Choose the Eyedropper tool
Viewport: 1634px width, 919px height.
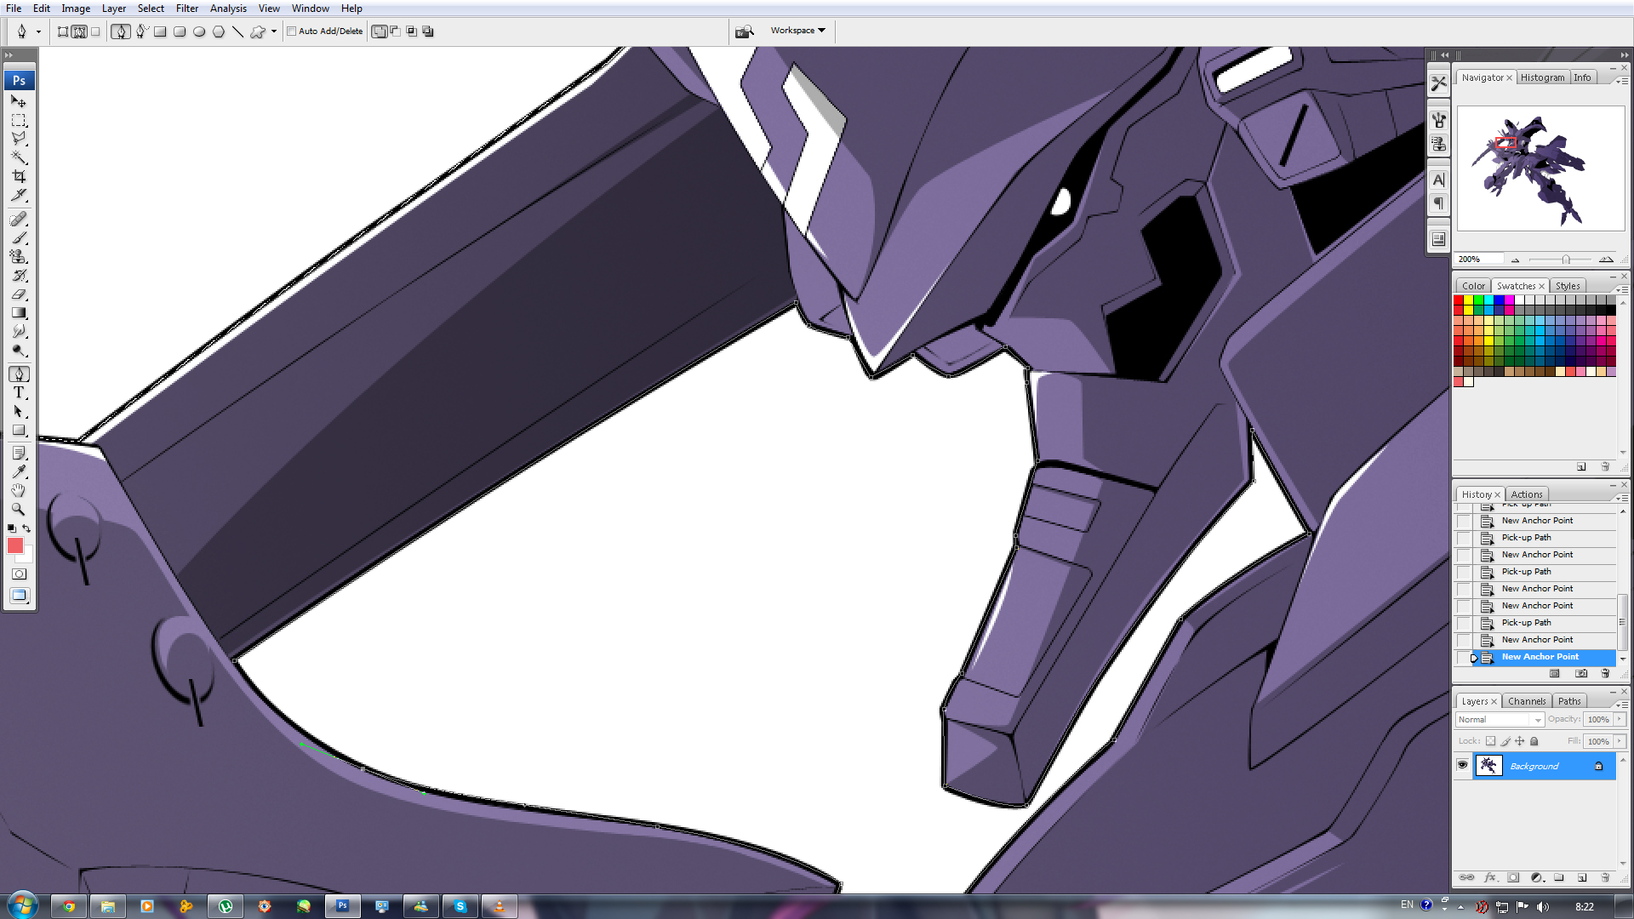[19, 471]
